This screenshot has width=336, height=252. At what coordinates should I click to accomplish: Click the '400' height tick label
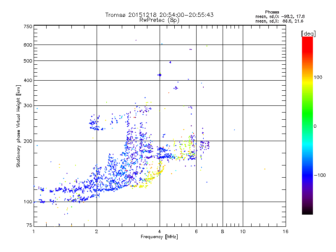coord(28,81)
